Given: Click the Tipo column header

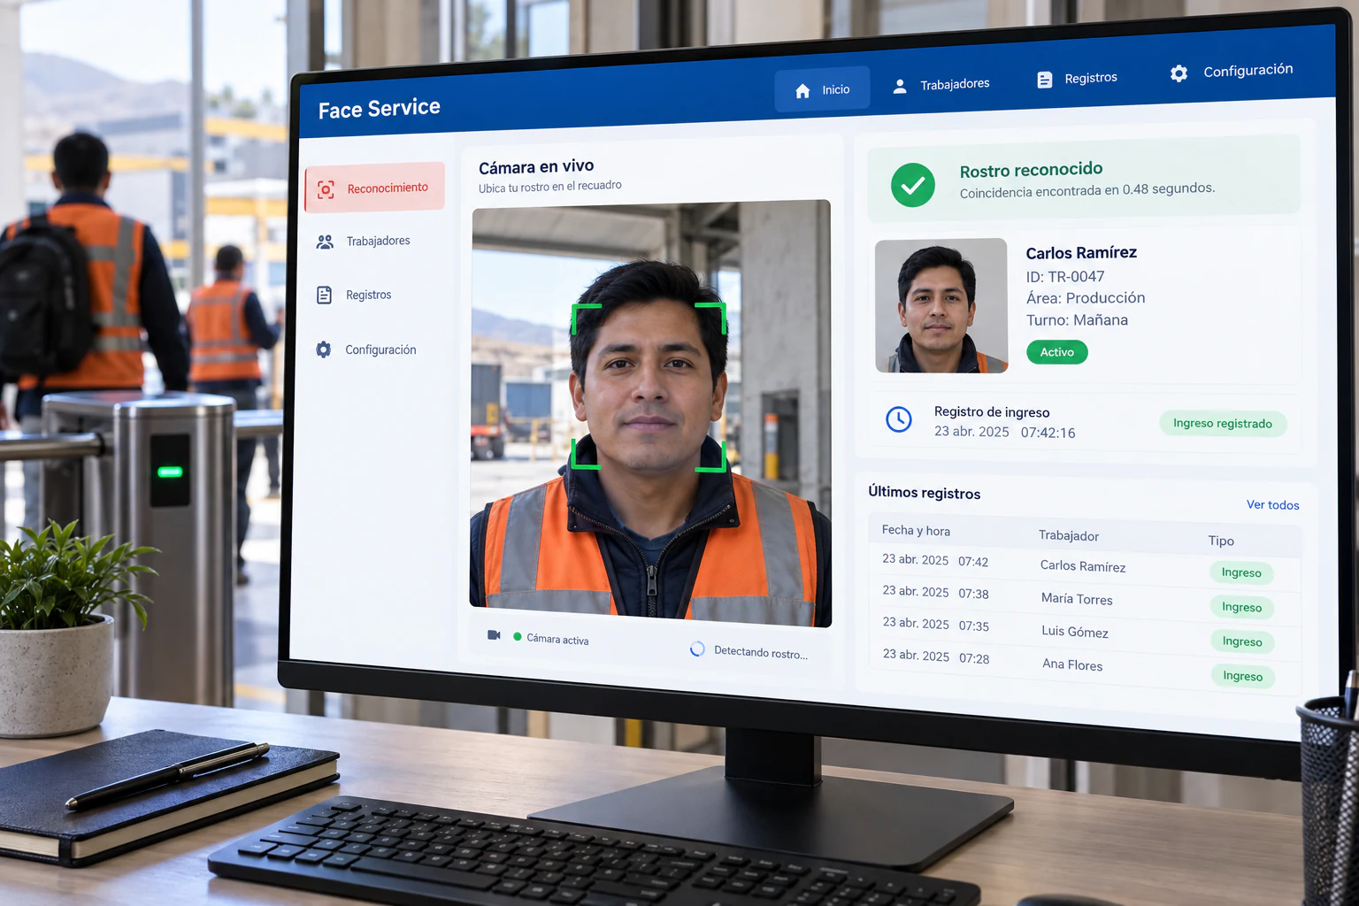Looking at the screenshot, I should [x=1221, y=541].
